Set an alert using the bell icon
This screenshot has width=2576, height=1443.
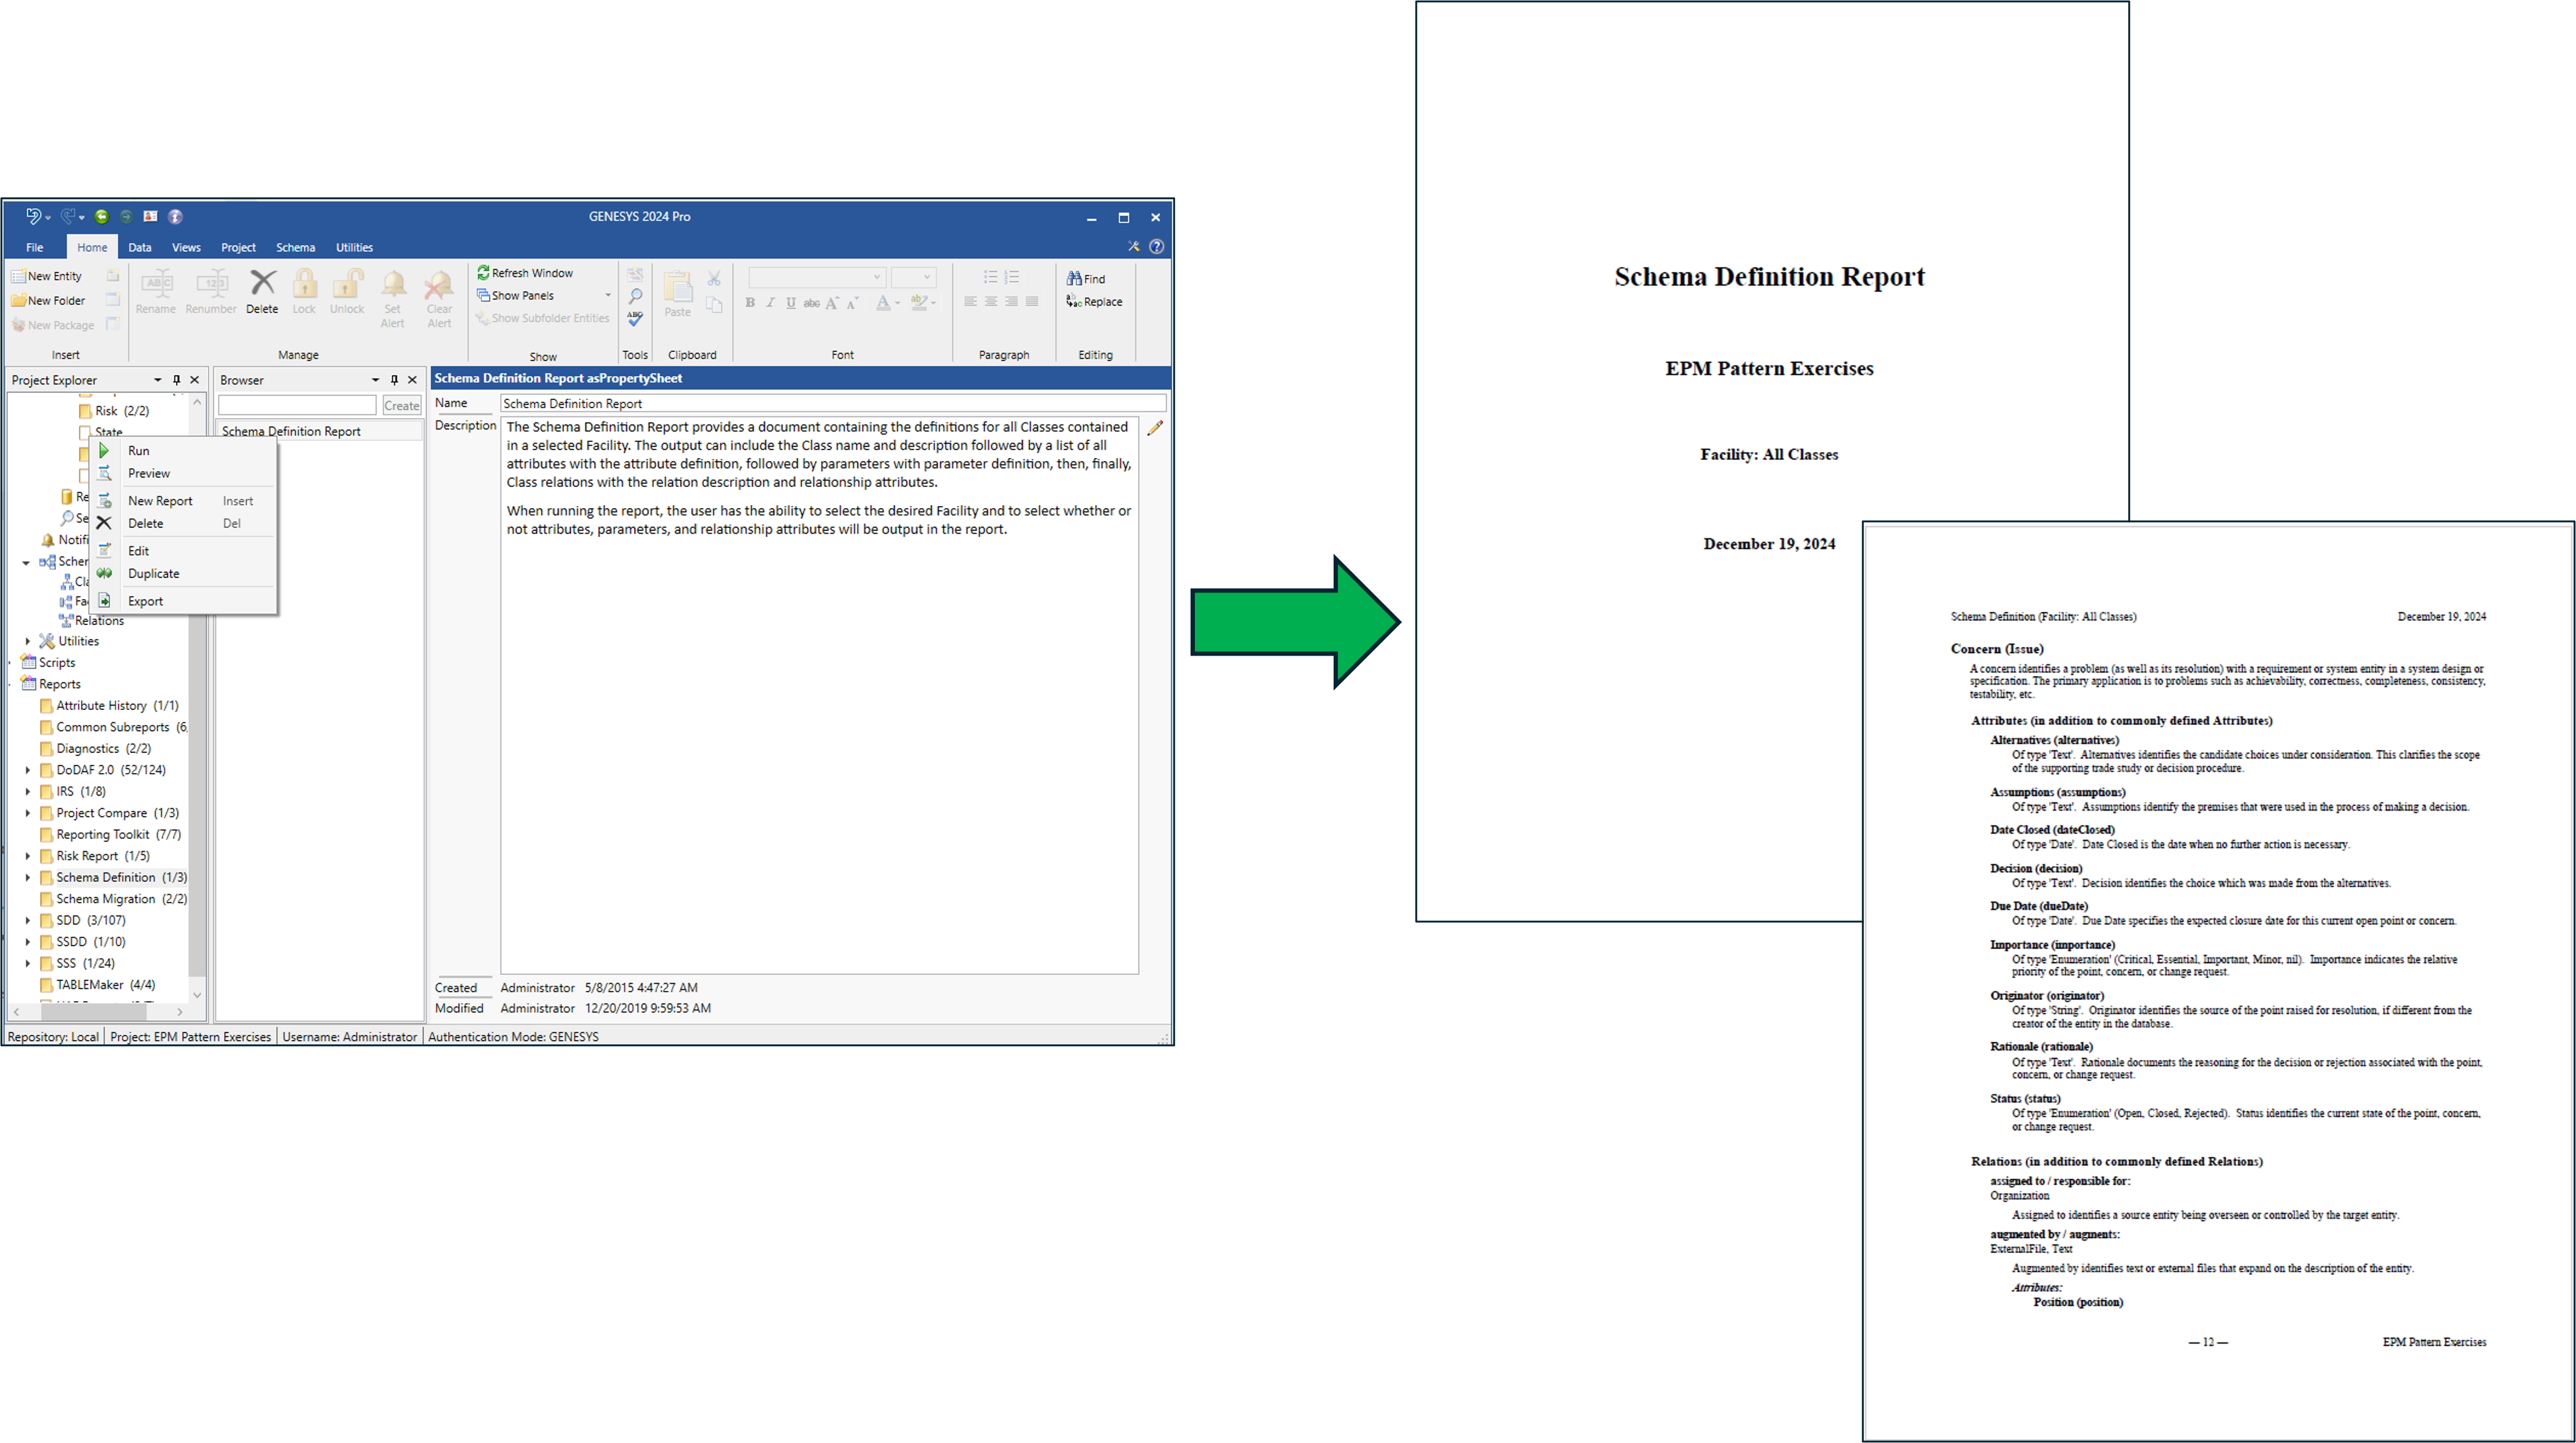(x=392, y=295)
